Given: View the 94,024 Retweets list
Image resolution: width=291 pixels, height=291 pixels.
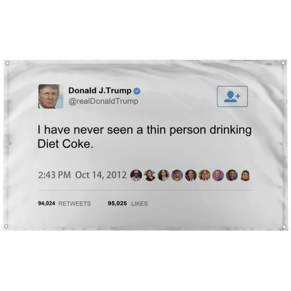Looking at the screenshot, I should click(x=65, y=203).
